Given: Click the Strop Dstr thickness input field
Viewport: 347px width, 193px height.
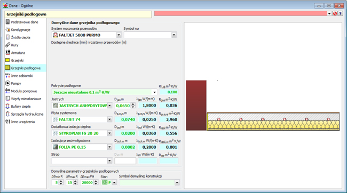Looking at the screenshot, I should [125, 160].
